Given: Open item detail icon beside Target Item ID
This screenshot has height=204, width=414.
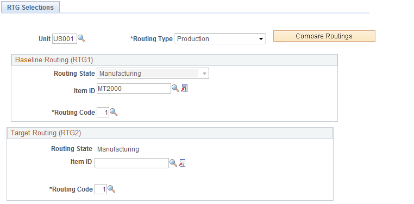Looking at the screenshot, I should tap(182, 163).
